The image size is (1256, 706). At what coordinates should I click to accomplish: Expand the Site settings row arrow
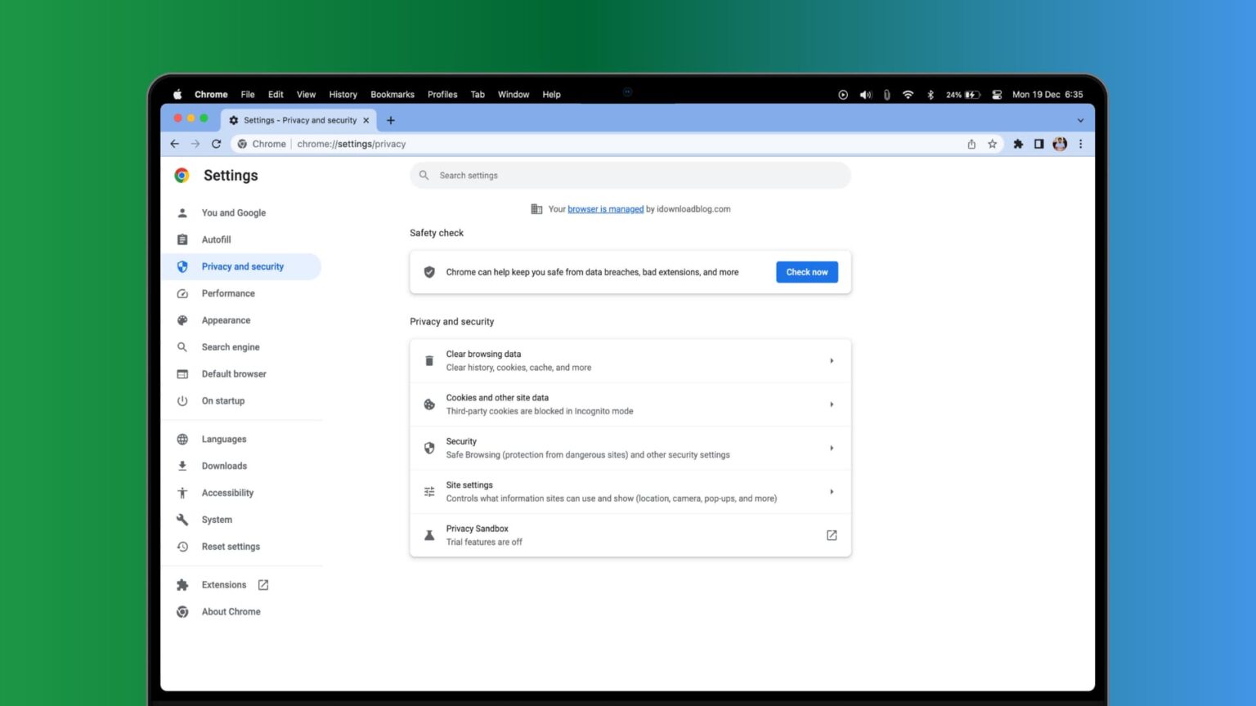[x=832, y=492]
